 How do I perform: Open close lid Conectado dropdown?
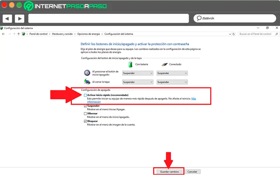pyautogui.click(x=172, y=82)
